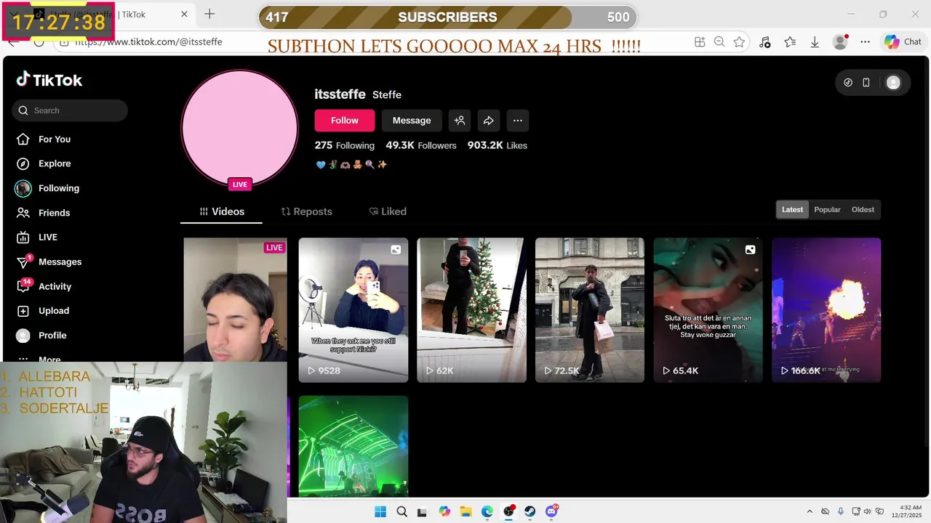Open the taskbar clock showing 4:32 AM
The height and width of the screenshot is (523, 931).
911,511
